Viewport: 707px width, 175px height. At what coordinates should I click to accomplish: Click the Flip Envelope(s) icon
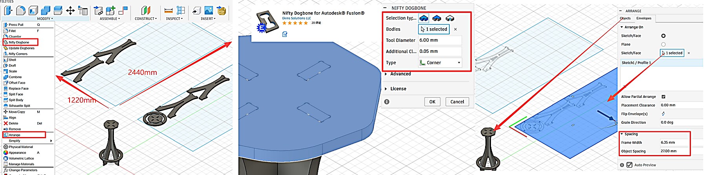pyautogui.click(x=663, y=114)
